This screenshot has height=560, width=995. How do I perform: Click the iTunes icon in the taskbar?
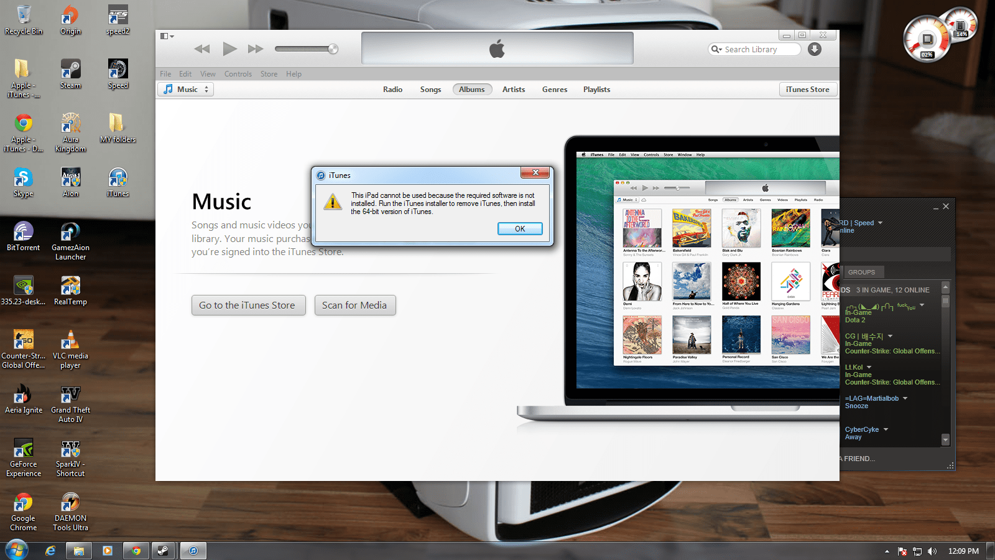193,550
